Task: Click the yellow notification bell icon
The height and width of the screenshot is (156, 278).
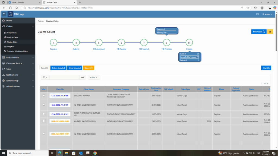Action: tap(270, 31)
